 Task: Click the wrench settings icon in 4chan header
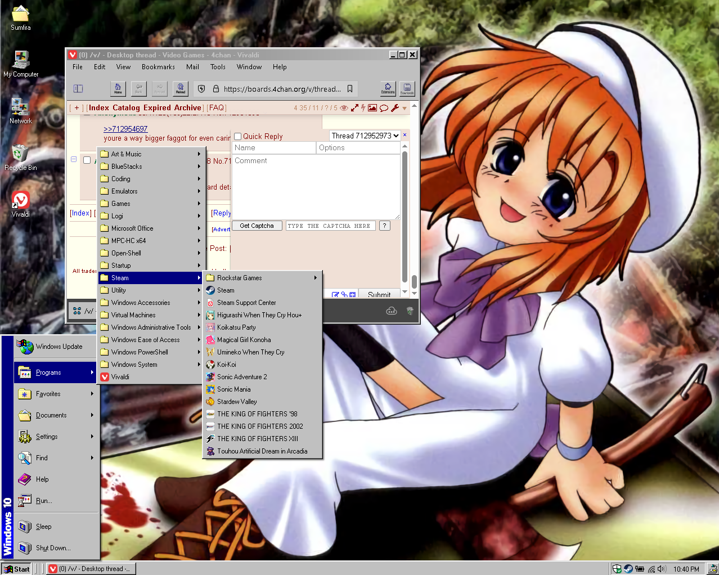395,108
